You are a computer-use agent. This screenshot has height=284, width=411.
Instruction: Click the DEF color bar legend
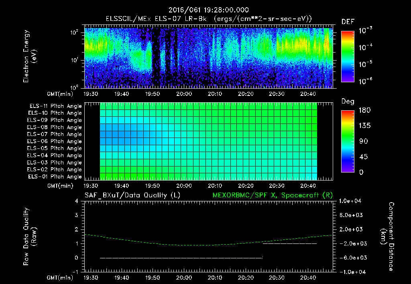point(348,57)
